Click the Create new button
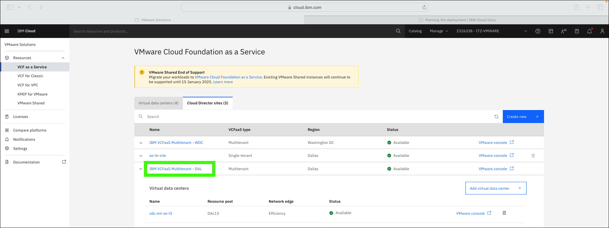Image resolution: width=609 pixels, height=228 pixels. (x=523, y=117)
